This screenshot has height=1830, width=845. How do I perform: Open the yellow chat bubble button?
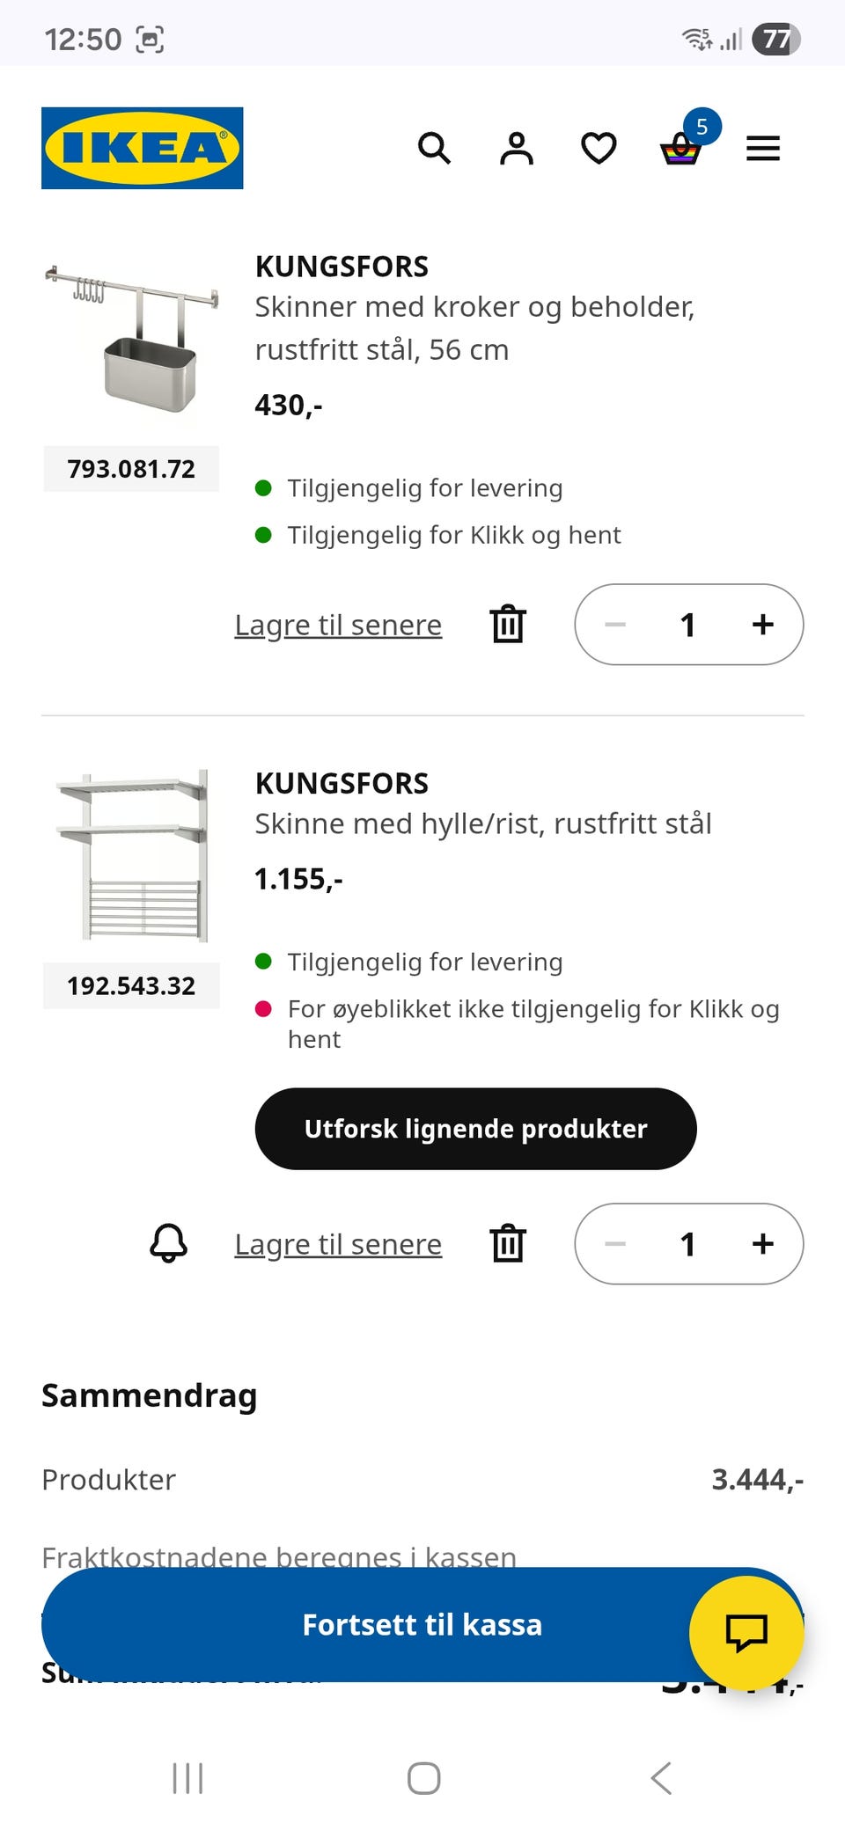746,1633
